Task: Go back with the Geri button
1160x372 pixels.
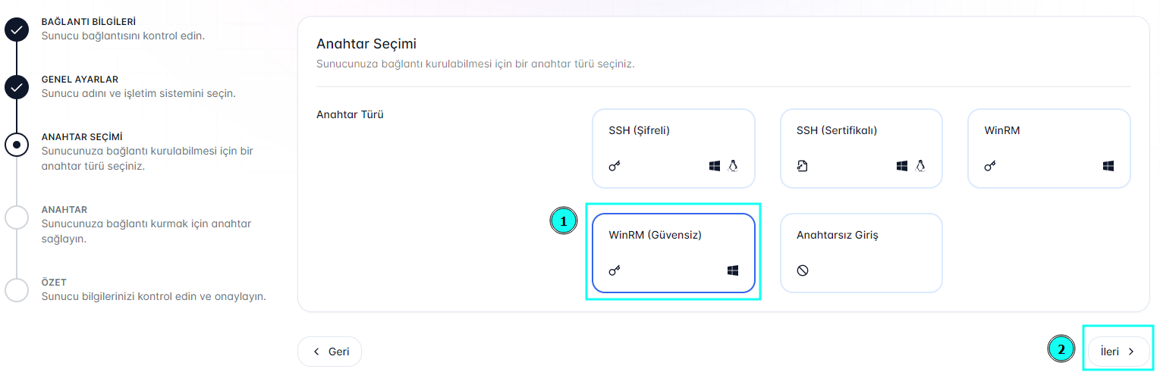Action: pos(330,352)
